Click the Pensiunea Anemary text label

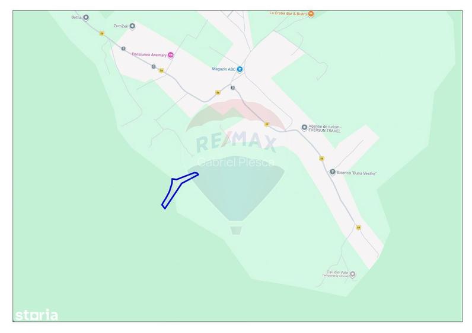[x=149, y=54]
